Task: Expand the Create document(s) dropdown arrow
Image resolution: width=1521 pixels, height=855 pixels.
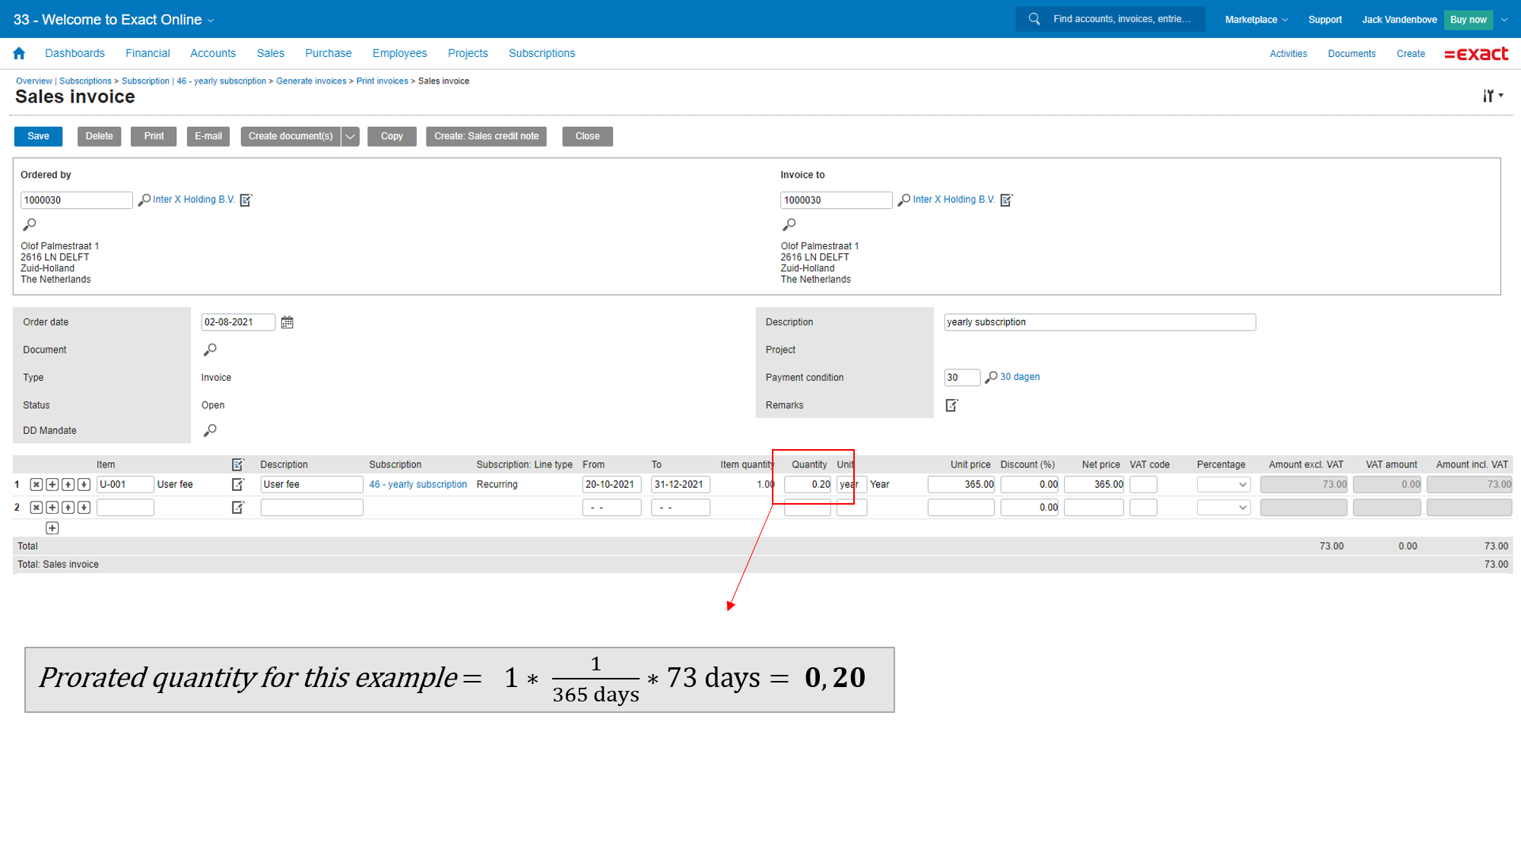Action: pos(350,137)
